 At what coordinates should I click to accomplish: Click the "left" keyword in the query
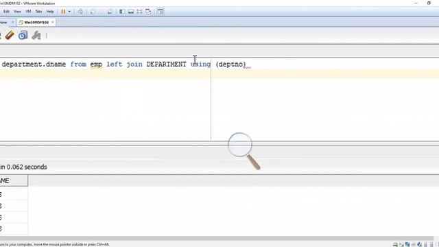(115, 64)
